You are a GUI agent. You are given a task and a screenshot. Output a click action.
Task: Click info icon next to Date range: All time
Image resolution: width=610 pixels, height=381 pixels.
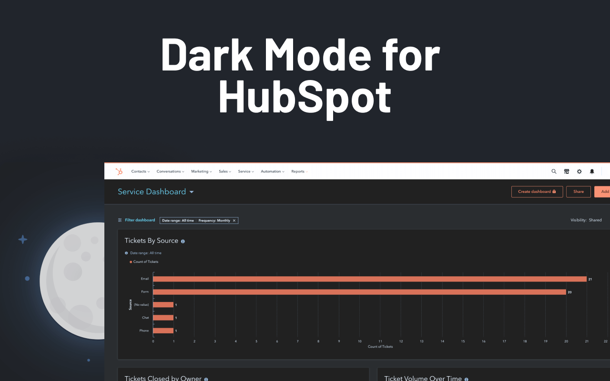(126, 253)
